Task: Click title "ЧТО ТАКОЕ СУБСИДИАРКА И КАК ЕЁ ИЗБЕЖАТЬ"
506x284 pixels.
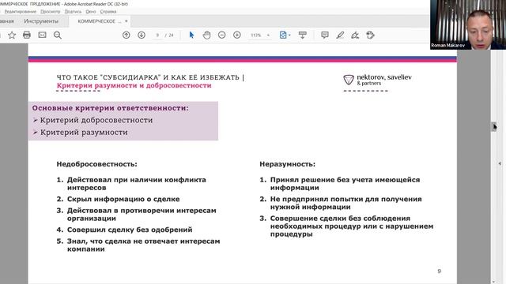Action: 148,77
